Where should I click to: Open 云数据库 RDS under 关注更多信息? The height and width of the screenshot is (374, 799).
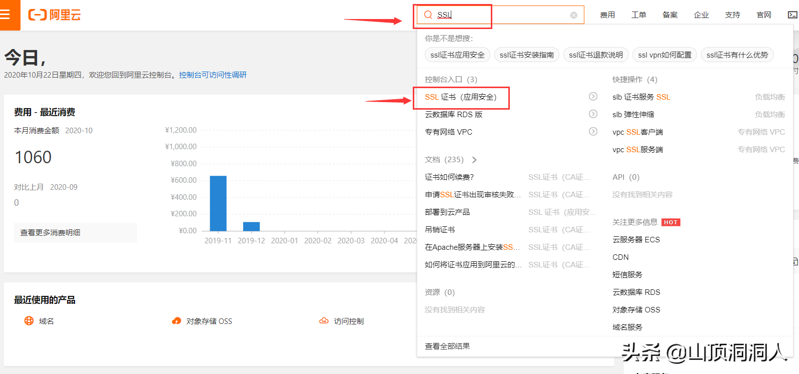tap(636, 292)
